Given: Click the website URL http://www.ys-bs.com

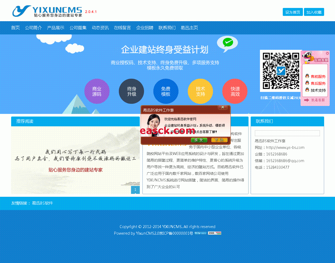Looking at the screenshot, I should (285, 148).
